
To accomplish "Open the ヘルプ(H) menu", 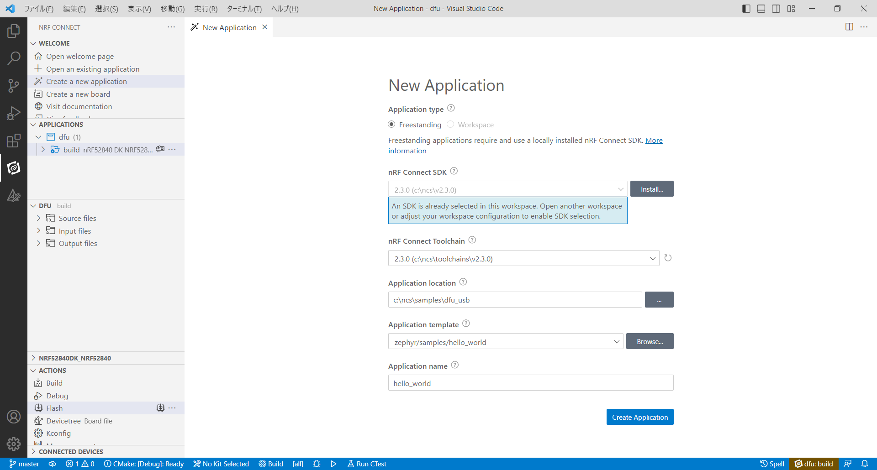I will pyautogui.click(x=285, y=9).
